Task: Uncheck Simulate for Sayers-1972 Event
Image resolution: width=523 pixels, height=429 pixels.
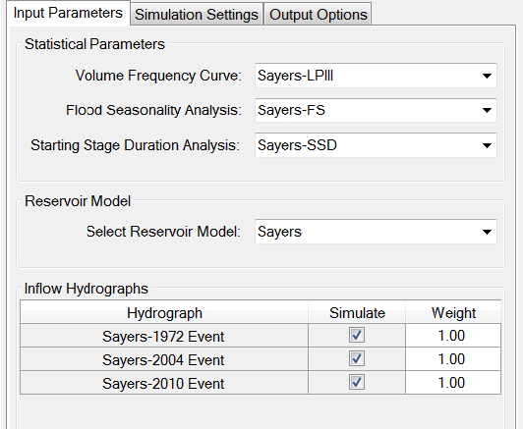Action: 357,335
